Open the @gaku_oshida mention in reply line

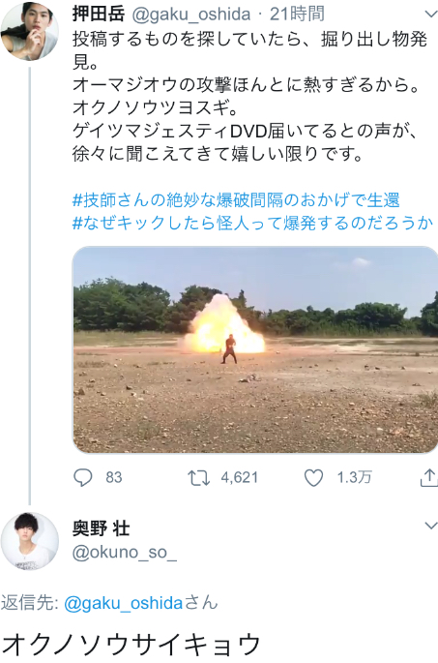[x=123, y=603]
